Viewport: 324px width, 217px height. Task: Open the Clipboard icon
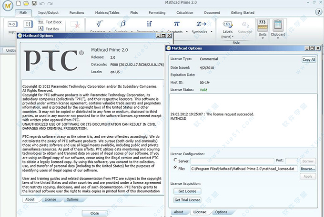coord(278,25)
